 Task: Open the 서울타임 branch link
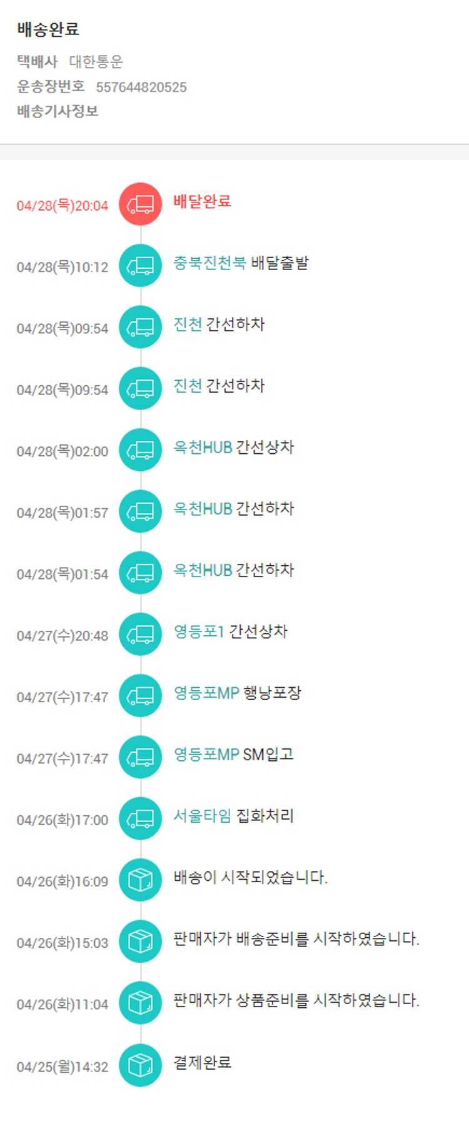[x=202, y=816]
